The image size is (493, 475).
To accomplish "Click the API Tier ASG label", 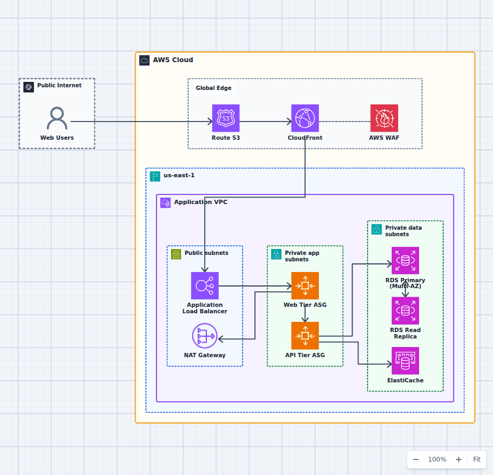I will pos(305,355).
